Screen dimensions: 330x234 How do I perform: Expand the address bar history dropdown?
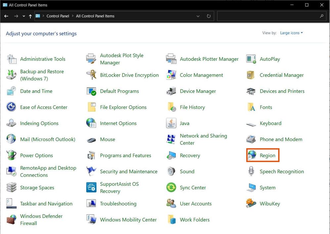pos(198,16)
